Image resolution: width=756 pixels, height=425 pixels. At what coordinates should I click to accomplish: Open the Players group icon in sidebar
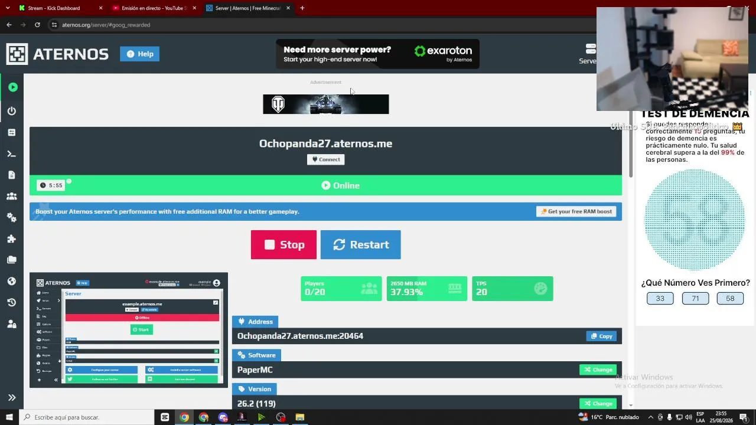coord(12,196)
